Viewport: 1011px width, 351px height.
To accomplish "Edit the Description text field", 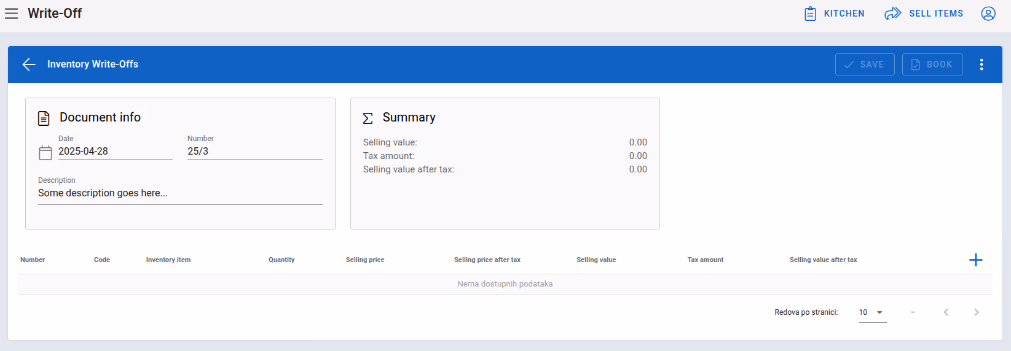I will (180, 193).
